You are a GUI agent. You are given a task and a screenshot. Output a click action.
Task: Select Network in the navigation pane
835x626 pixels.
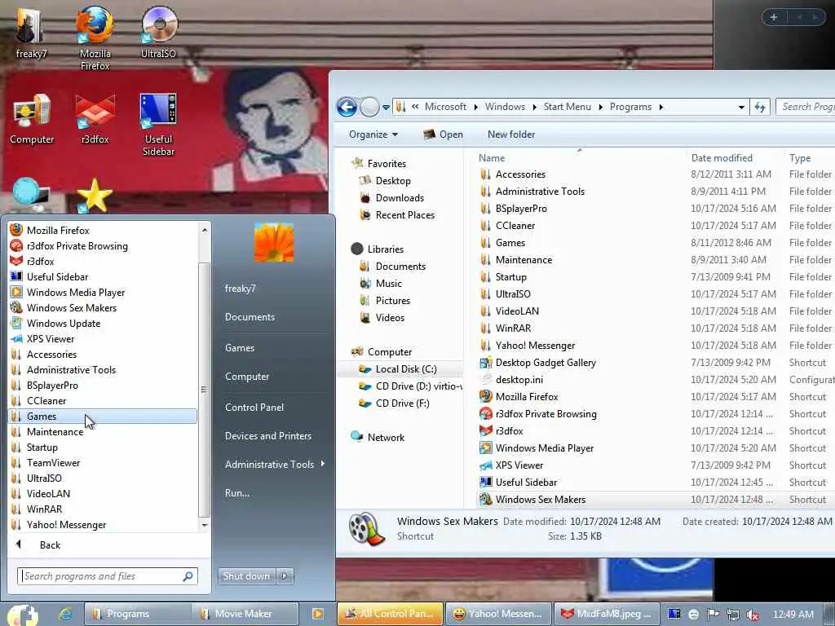(x=386, y=438)
